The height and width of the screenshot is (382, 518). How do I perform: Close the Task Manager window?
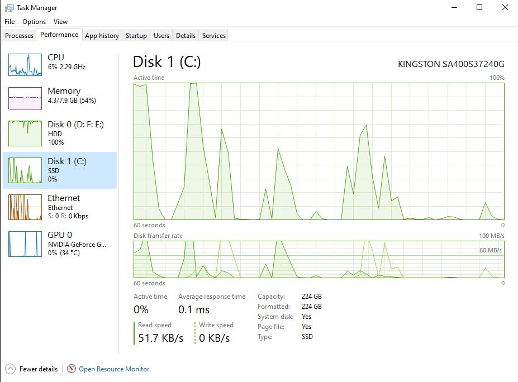click(505, 7)
